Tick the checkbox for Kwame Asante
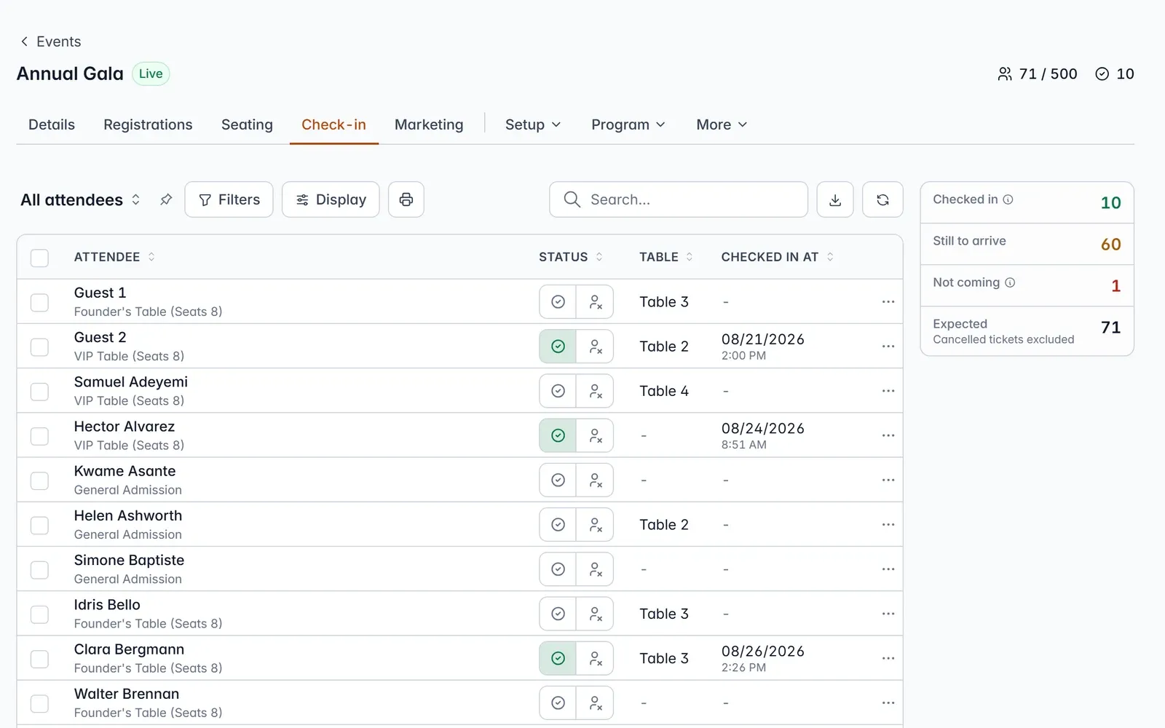 pos(39,480)
